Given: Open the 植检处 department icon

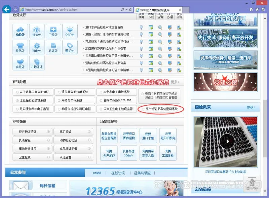Looking at the screenshot, I should [37, 31].
